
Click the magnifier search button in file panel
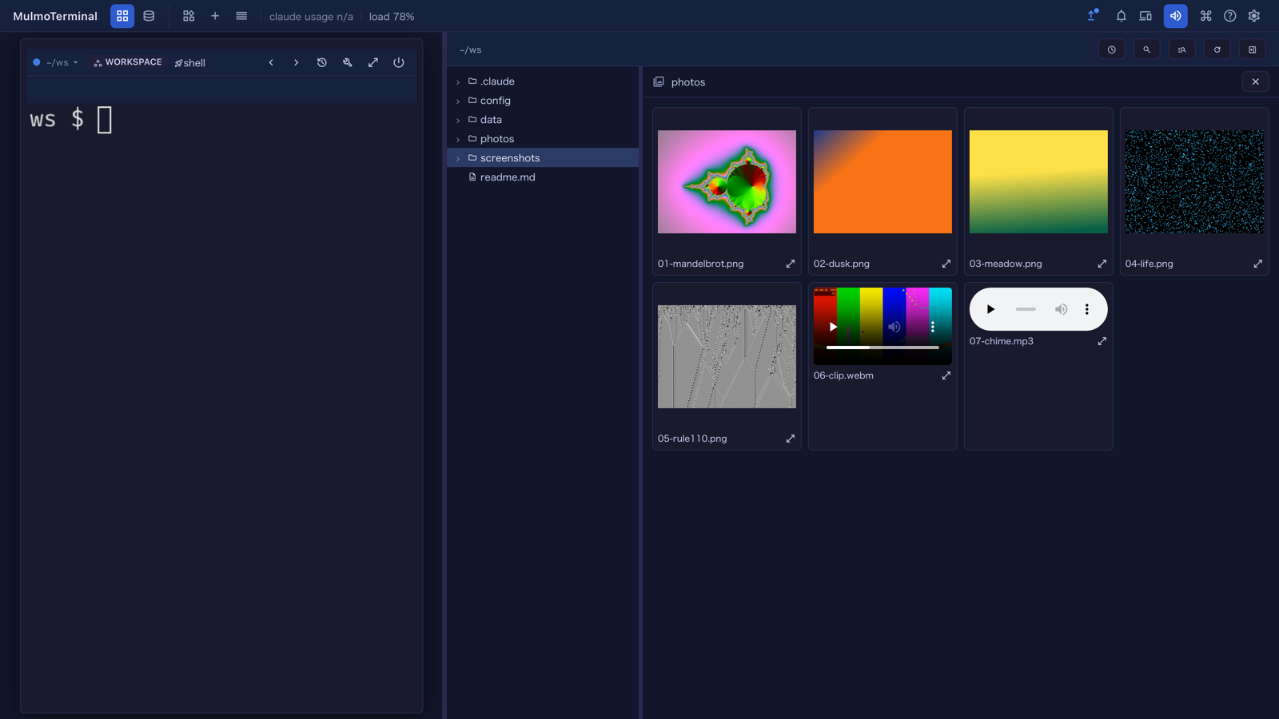click(x=1147, y=50)
